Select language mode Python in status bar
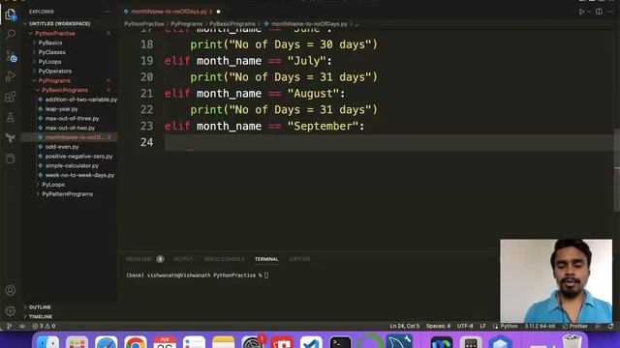Viewport: 620px width, 348px height. pos(509,326)
